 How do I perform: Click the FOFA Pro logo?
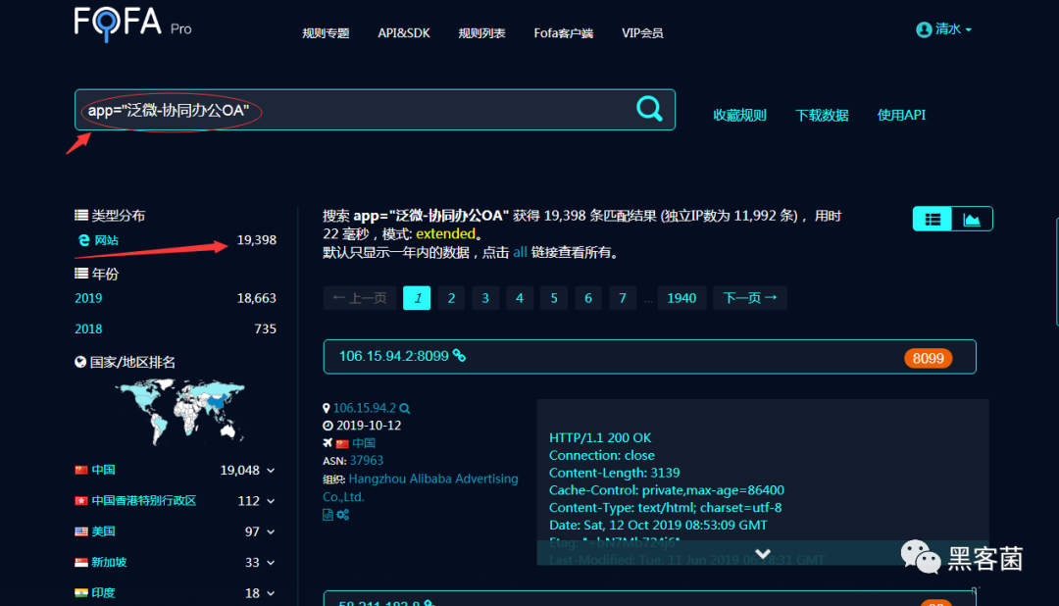click(x=132, y=24)
